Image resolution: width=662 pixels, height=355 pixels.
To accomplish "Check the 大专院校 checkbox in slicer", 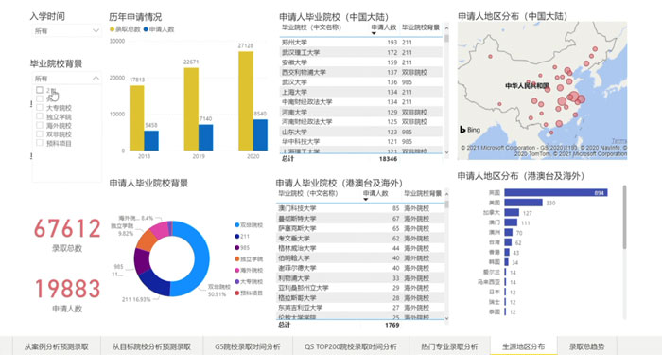I will 40,107.
